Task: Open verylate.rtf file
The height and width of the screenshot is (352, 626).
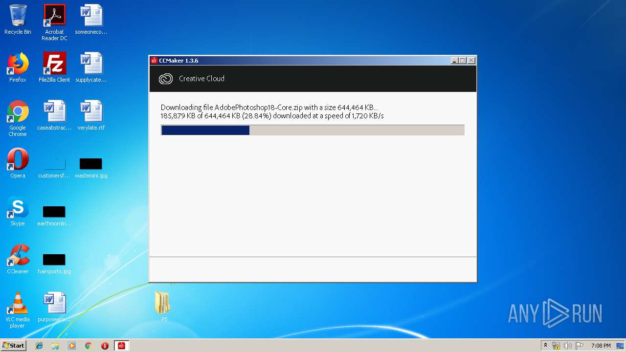Action: (91, 115)
